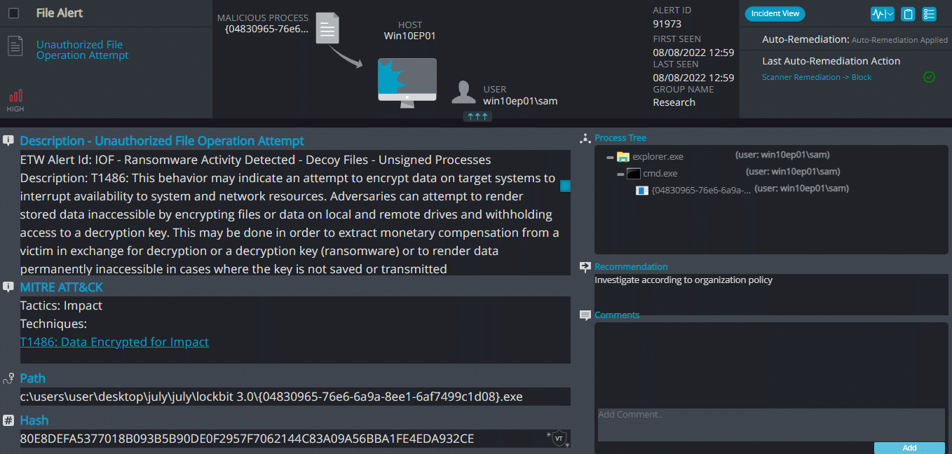Click the checklist icon in the alert header
This screenshot has height=454, width=952.
tap(929, 14)
